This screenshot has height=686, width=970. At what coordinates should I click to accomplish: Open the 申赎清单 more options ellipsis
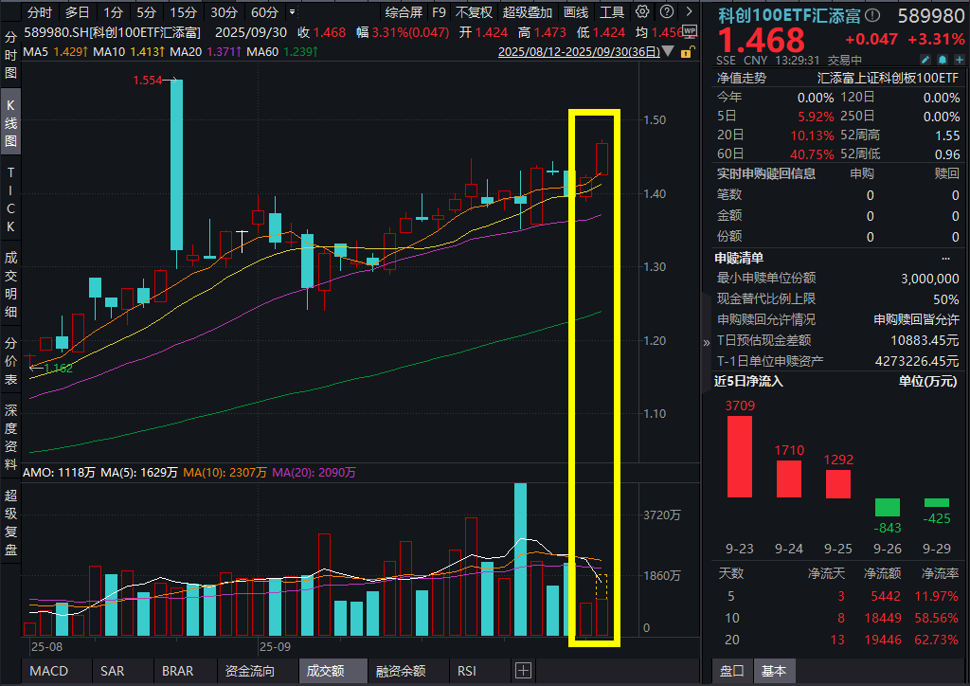pos(945,259)
